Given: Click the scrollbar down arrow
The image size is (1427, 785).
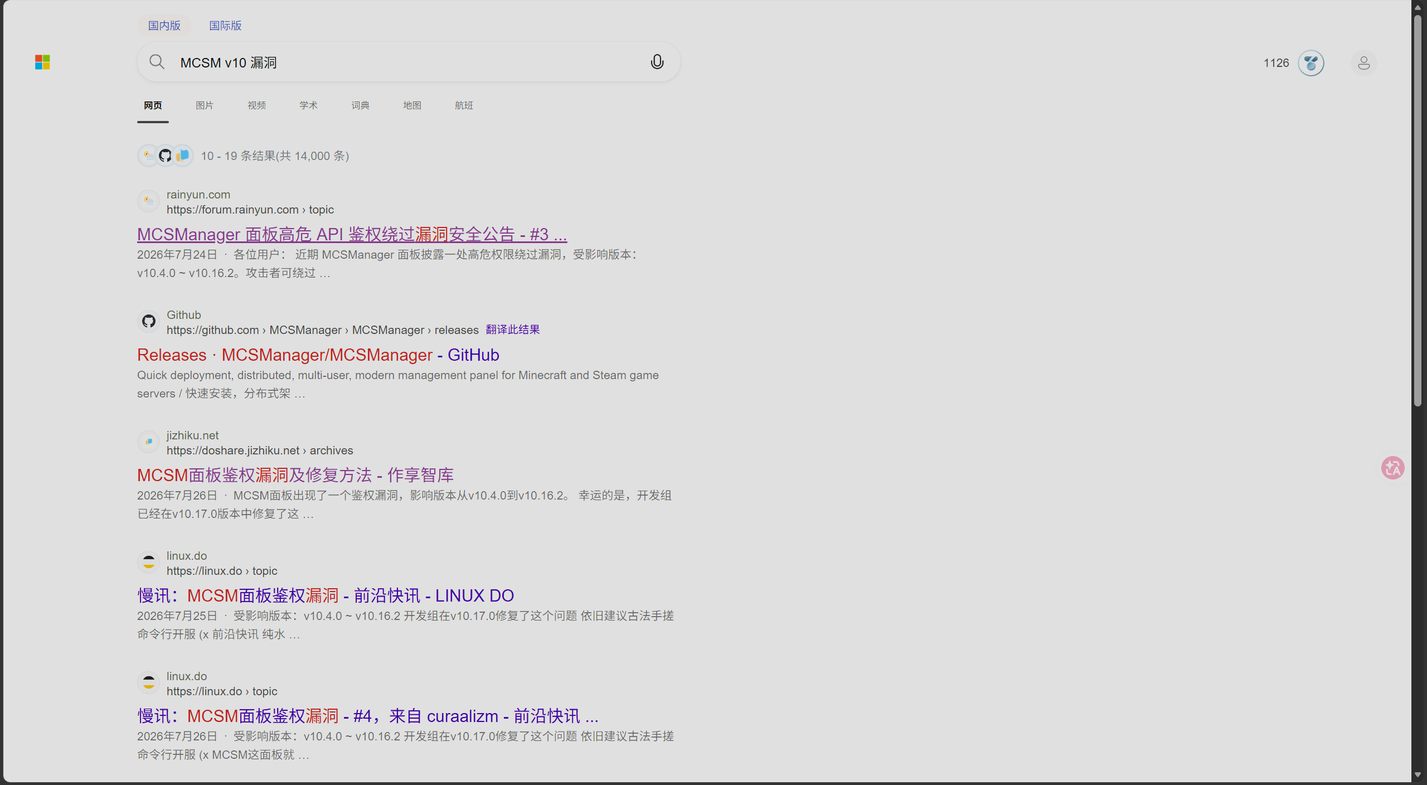Looking at the screenshot, I should click(1418, 774).
